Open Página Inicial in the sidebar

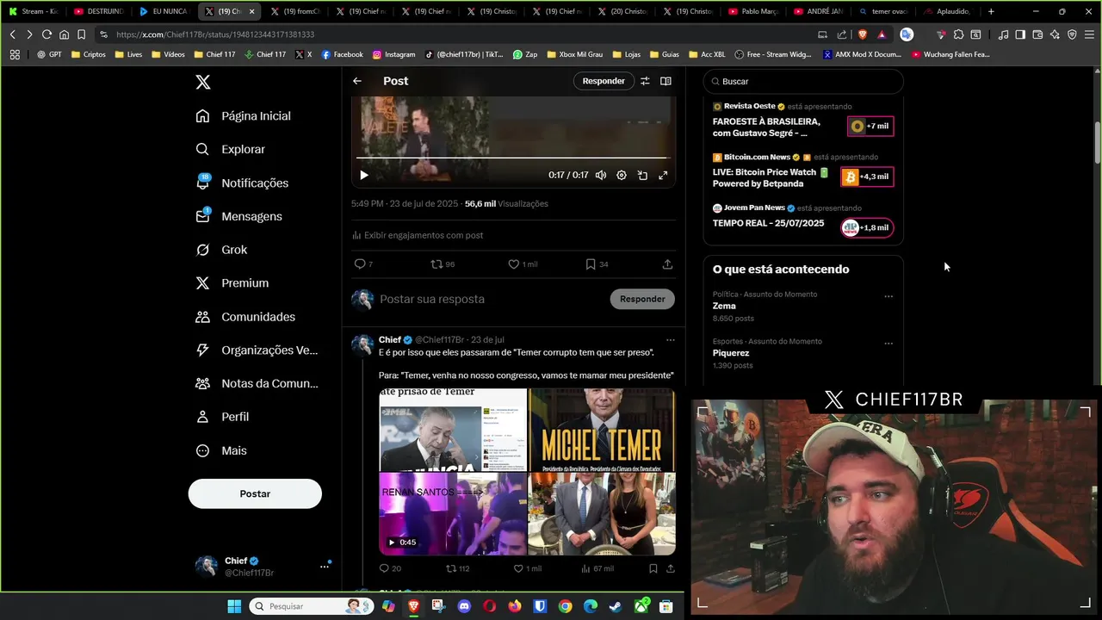(x=244, y=116)
